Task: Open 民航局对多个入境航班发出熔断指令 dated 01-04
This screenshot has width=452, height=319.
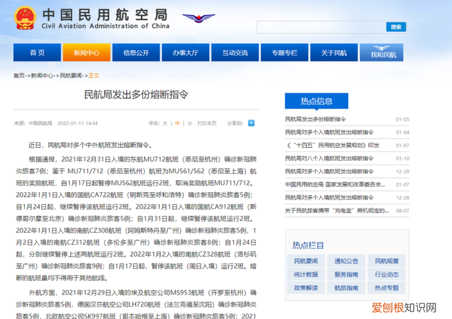Action: [329, 132]
